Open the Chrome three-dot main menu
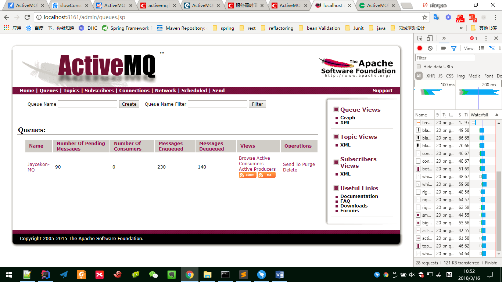Screen dimensions: 502x282 [495, 17]
